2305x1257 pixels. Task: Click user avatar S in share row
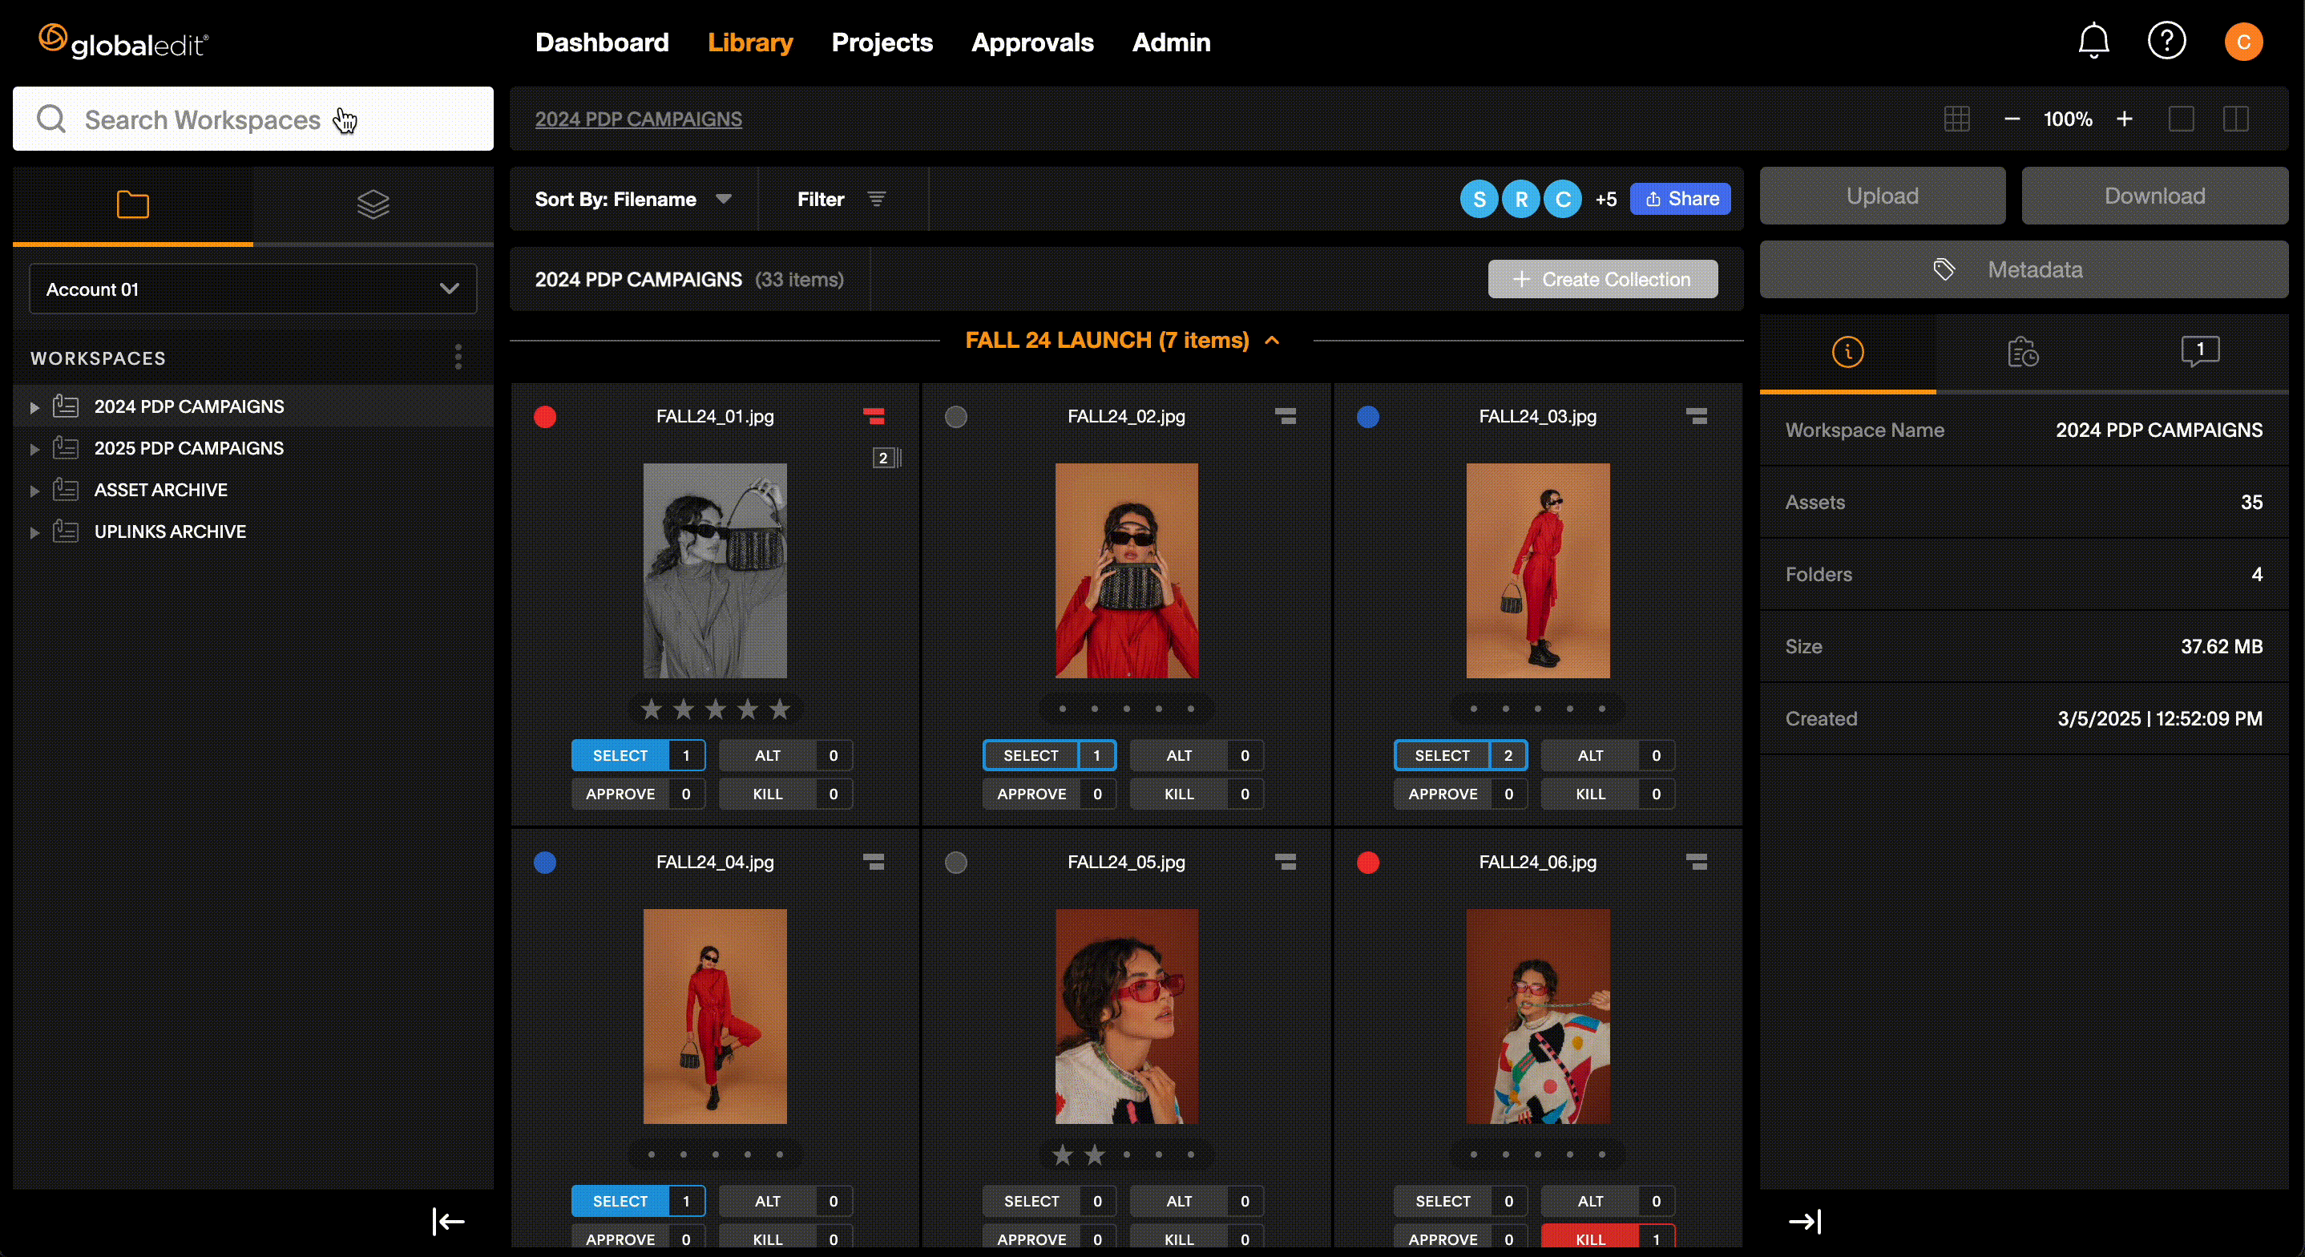click(x=1479, y=199)
